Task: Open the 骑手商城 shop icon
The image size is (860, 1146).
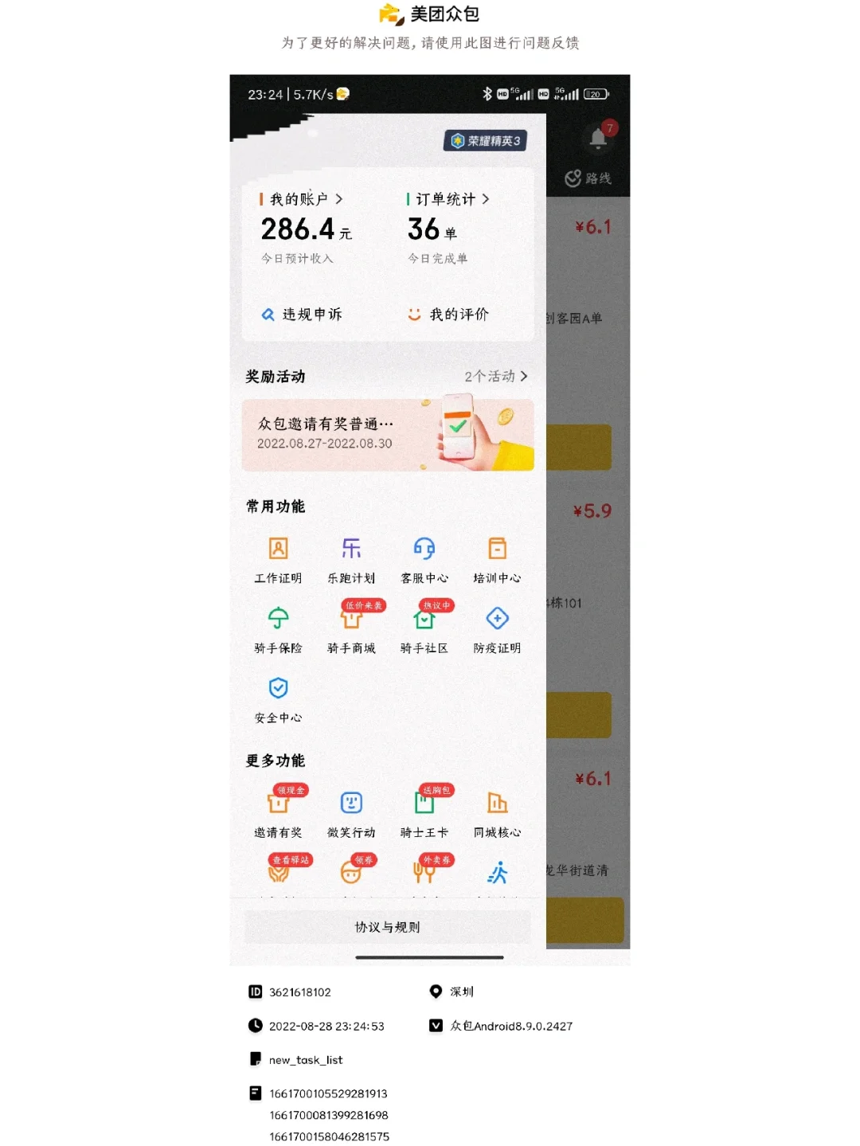Action: tap(351, 618)
